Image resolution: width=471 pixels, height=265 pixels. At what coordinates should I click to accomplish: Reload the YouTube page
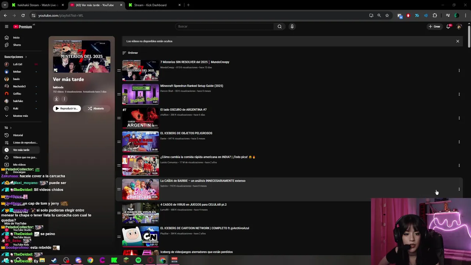click(23, 15)
